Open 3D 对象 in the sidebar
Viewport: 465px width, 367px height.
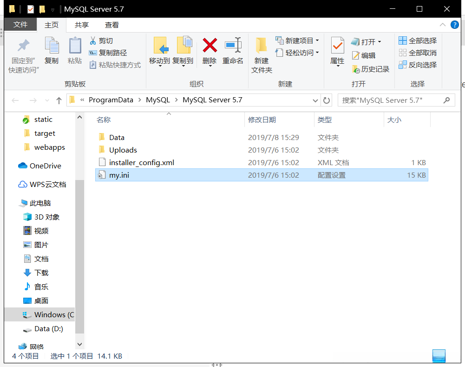(x=41, y=217)
